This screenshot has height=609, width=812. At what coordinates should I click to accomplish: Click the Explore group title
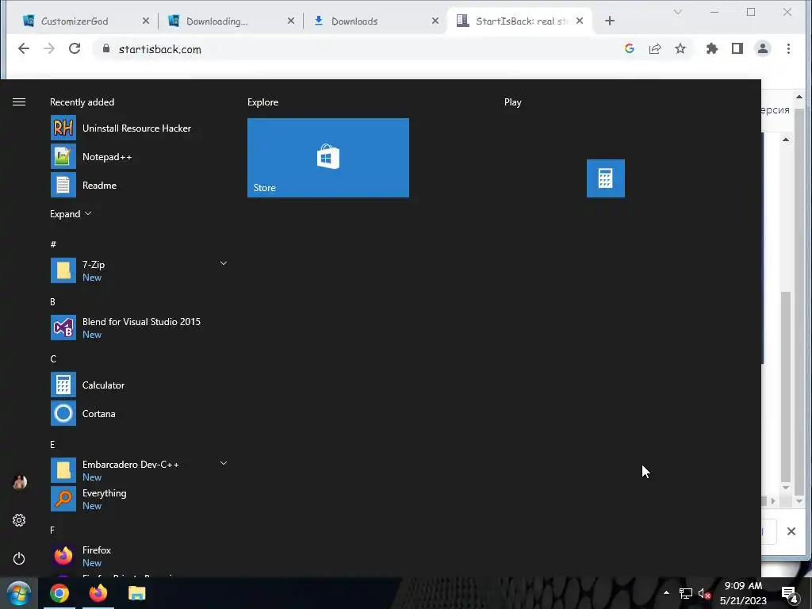coord(262,102)
